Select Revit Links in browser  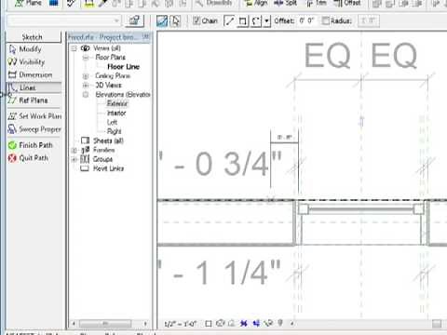coord(108,168)
